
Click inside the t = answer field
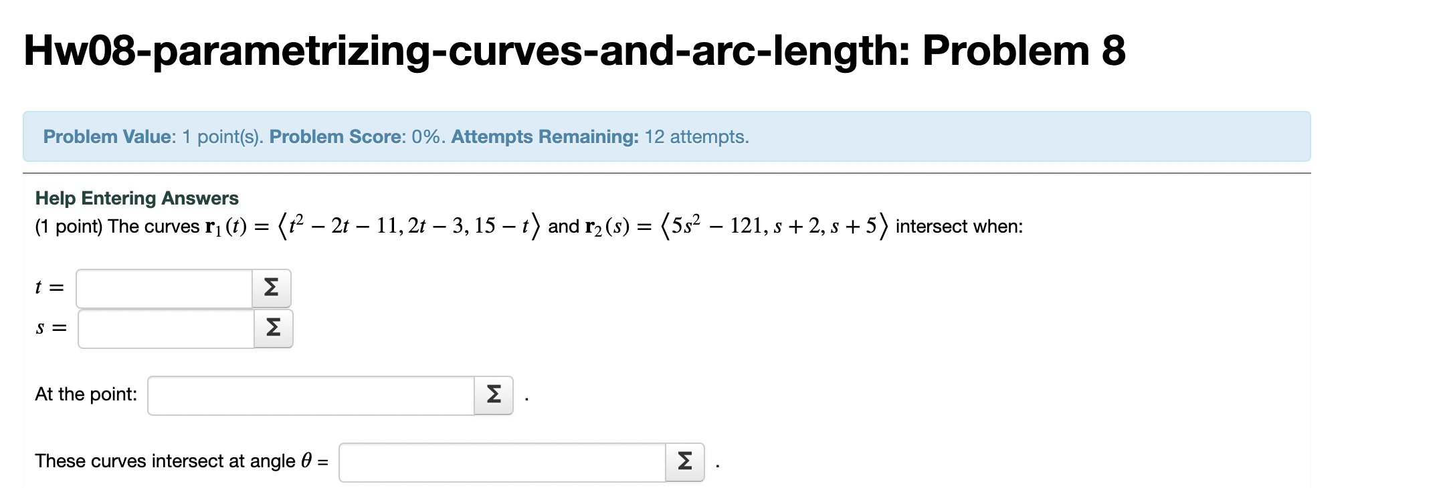[164, 287]
